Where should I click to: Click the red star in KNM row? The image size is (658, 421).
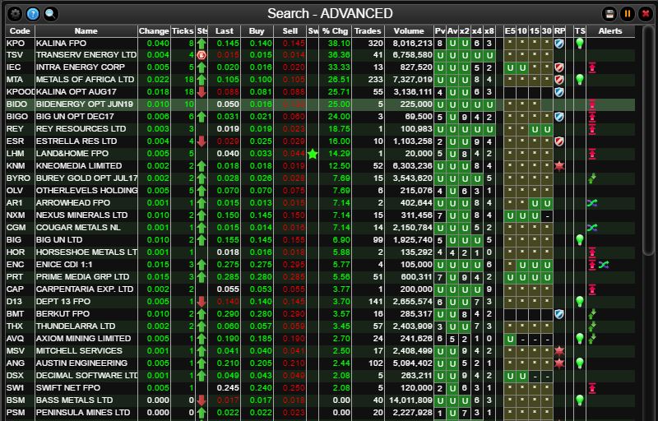click(559, 166)
